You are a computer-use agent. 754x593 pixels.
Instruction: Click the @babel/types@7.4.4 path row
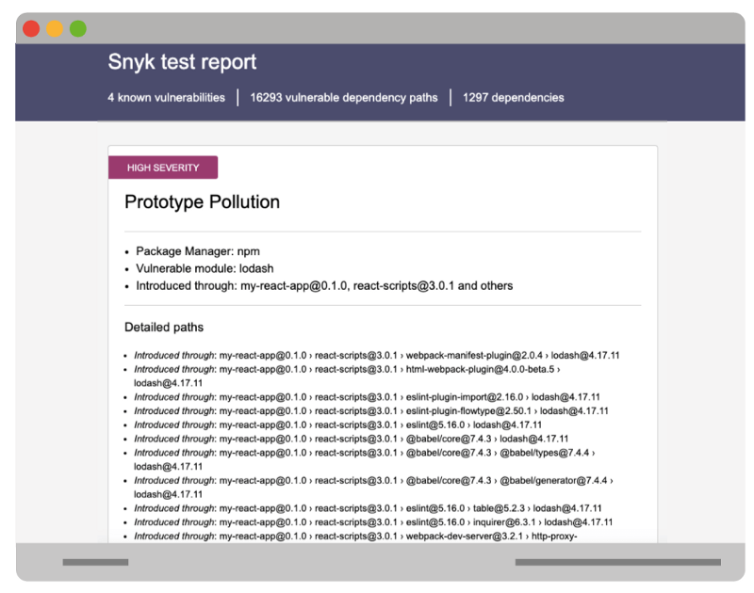click(365, 459)
